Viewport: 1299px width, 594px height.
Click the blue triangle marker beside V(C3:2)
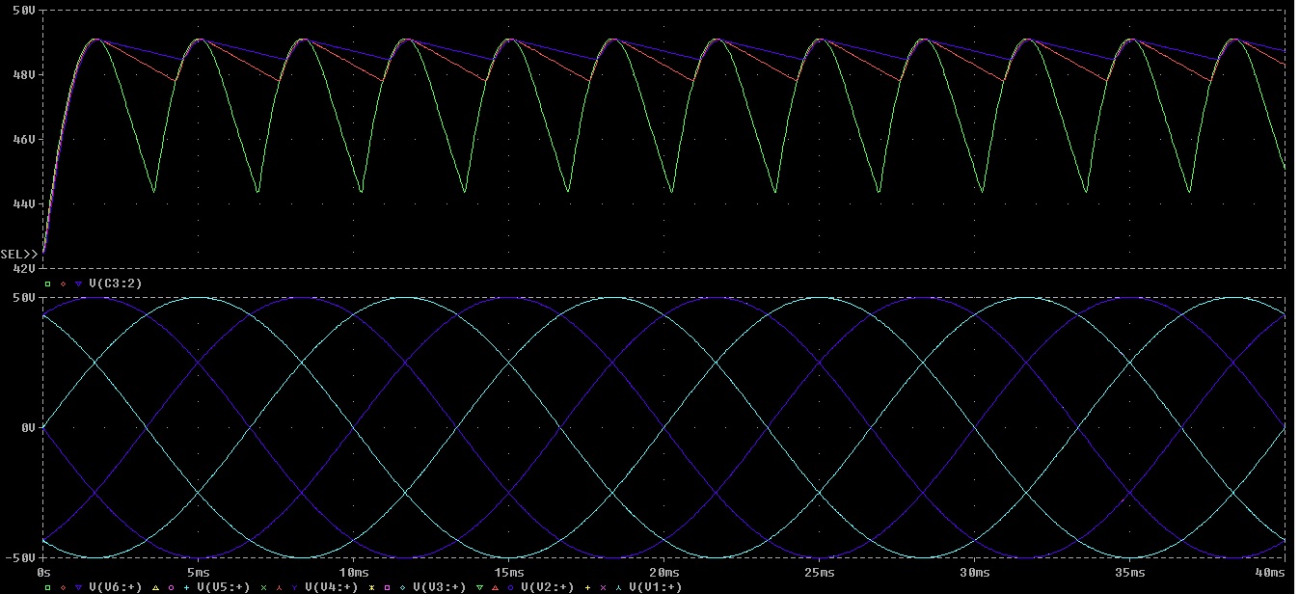pos(78,283)
